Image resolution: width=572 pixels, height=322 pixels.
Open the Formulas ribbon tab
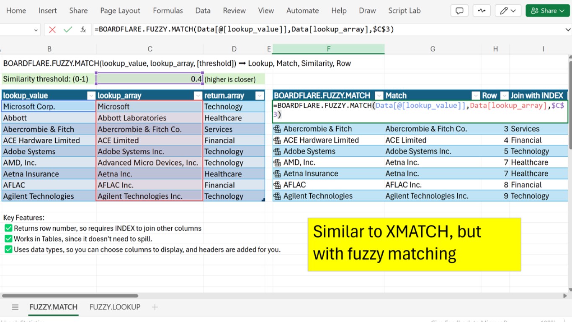[167, 11]
